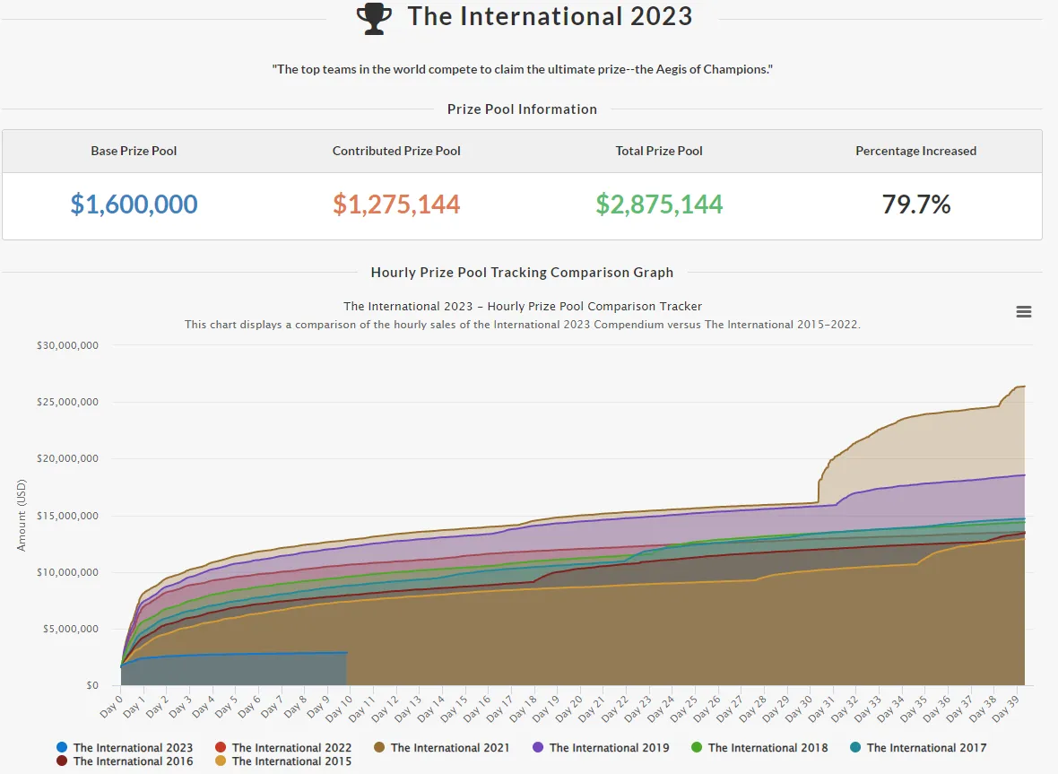Click the Day 20 x-axis label

tap(569, 709)
